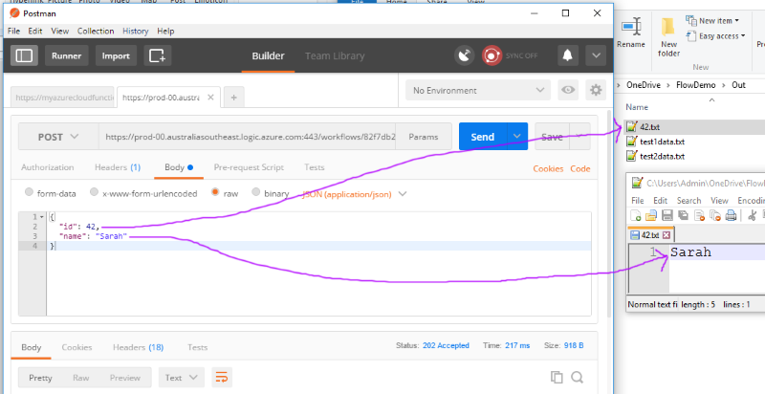Switch response view to Raw
Screen dimensions: 765x394
80,378
